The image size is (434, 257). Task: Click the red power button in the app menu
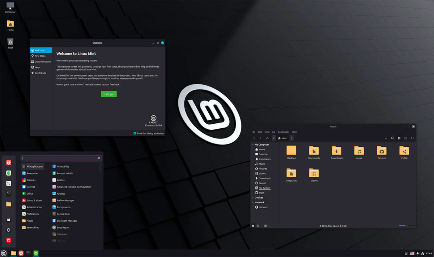coord(9,240)
